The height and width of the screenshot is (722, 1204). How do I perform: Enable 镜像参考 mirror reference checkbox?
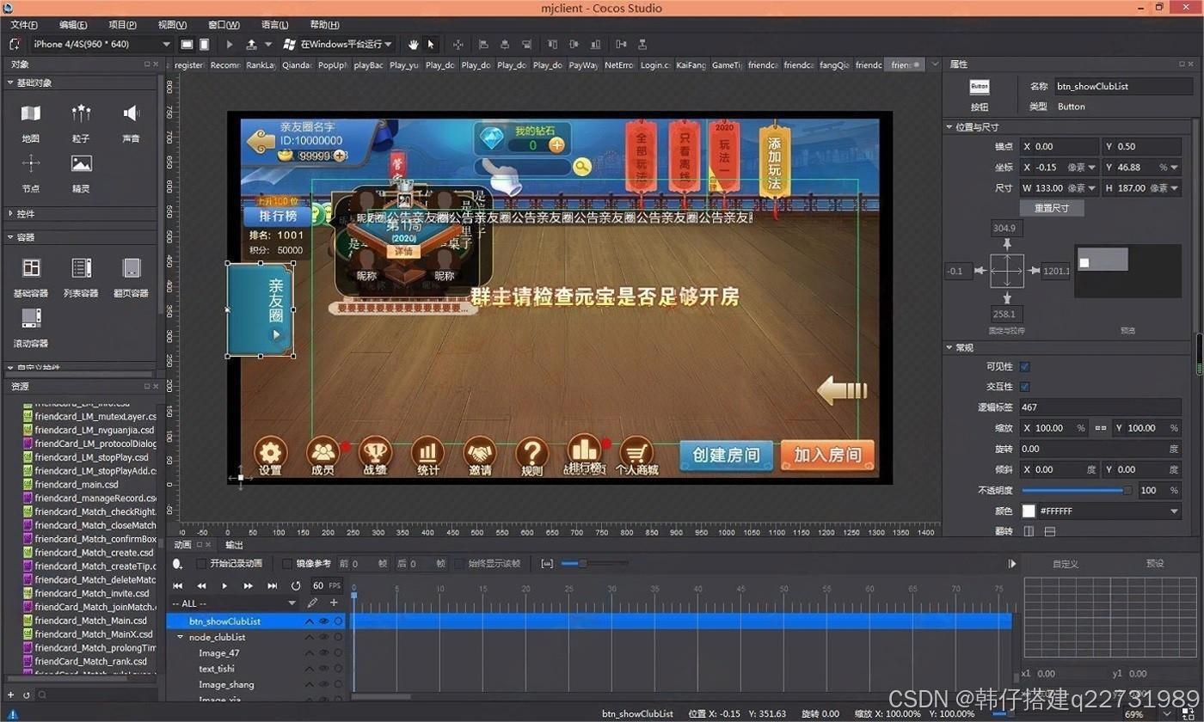point(287,564)
